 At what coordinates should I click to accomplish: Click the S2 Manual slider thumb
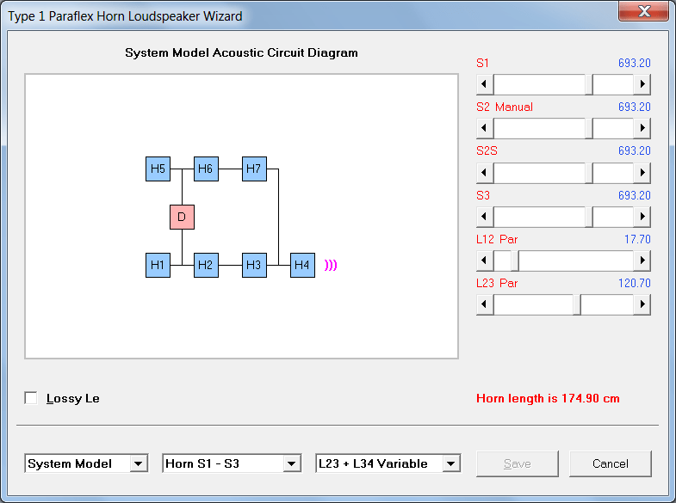pyautogui.click(x=589, y=128)
